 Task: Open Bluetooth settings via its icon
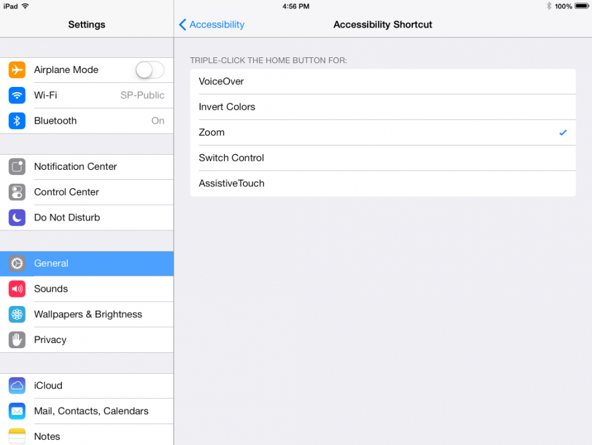coord(16,120)
